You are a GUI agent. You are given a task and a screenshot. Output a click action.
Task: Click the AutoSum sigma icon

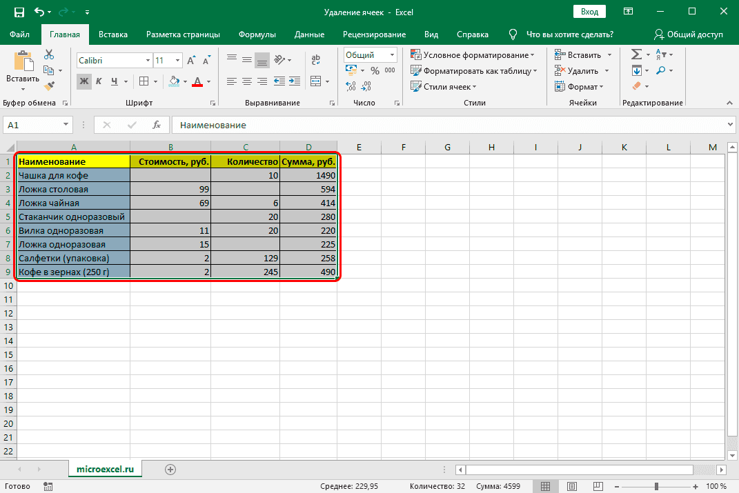636,54
